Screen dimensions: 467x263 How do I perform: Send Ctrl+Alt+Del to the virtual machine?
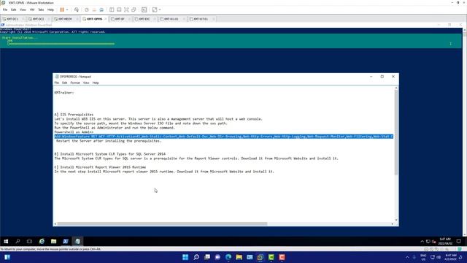click(x=77, y=9)
